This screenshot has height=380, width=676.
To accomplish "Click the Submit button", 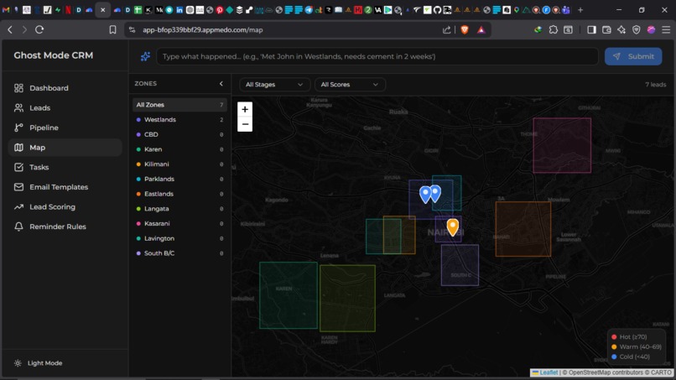I will pyautogui.click(x=633, y=56).
